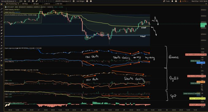208x112 pixels.
Task: Choose the brush drawing tool
Action: (x=2, y=30)
